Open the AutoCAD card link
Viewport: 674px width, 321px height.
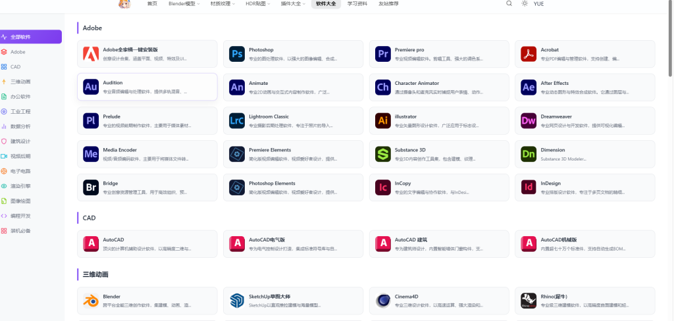pyautogui.click(x=147, y=244)
